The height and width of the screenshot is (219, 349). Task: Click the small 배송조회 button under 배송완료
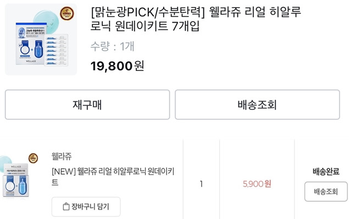326,191
